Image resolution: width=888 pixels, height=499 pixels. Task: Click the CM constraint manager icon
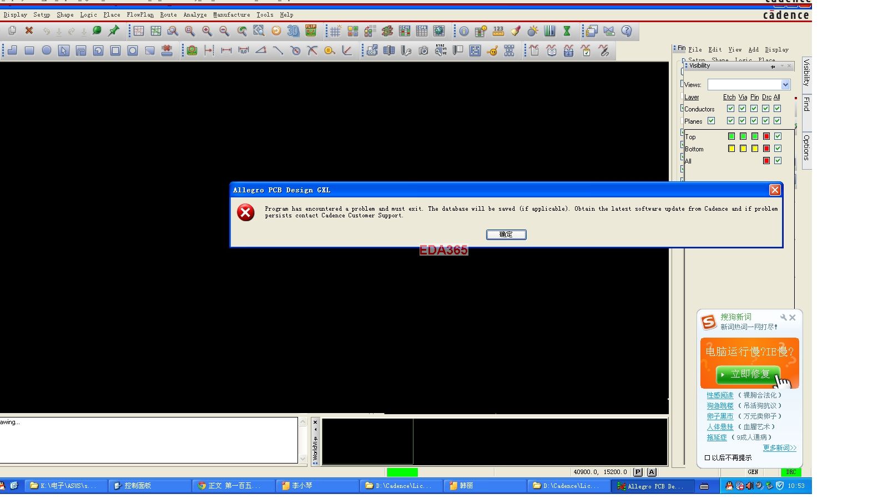[x=405, y=31]
